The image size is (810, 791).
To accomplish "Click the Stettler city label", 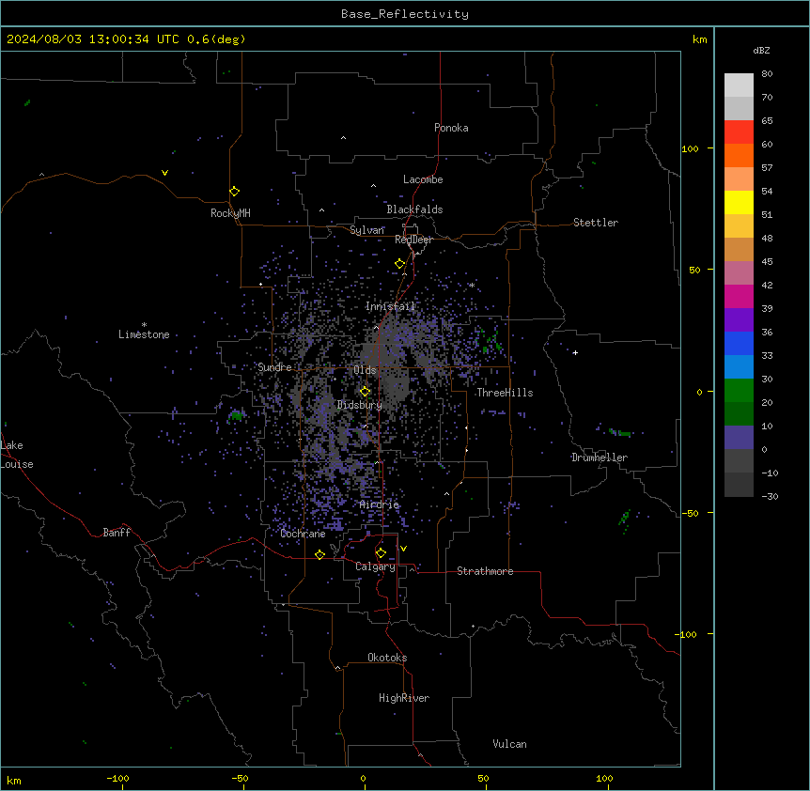I will [x=596, y=223].
